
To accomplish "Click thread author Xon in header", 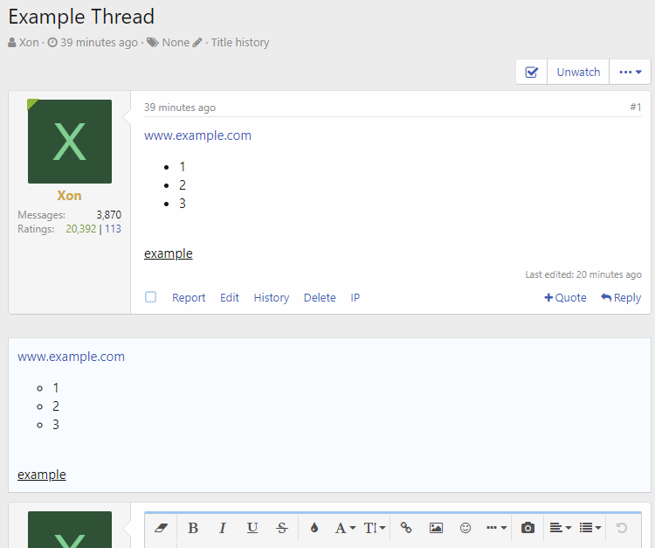I will [x=29, y=43].
